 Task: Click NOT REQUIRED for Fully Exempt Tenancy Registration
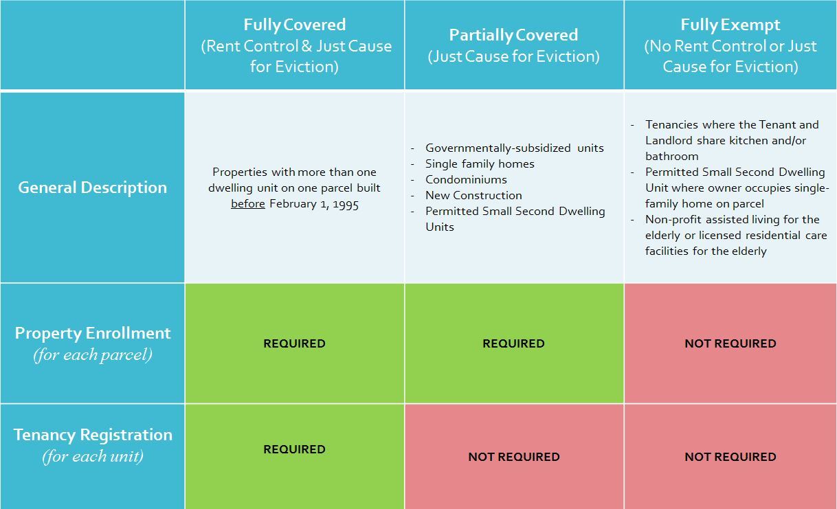click(730, 457)
